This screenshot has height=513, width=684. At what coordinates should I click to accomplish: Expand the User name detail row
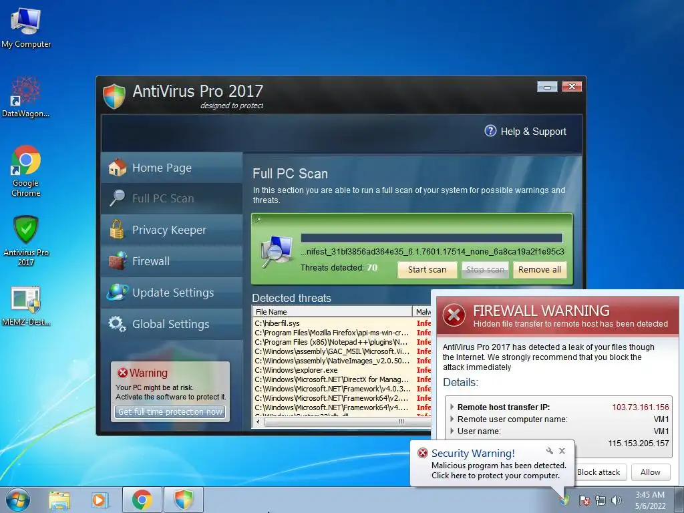(452, 432)
